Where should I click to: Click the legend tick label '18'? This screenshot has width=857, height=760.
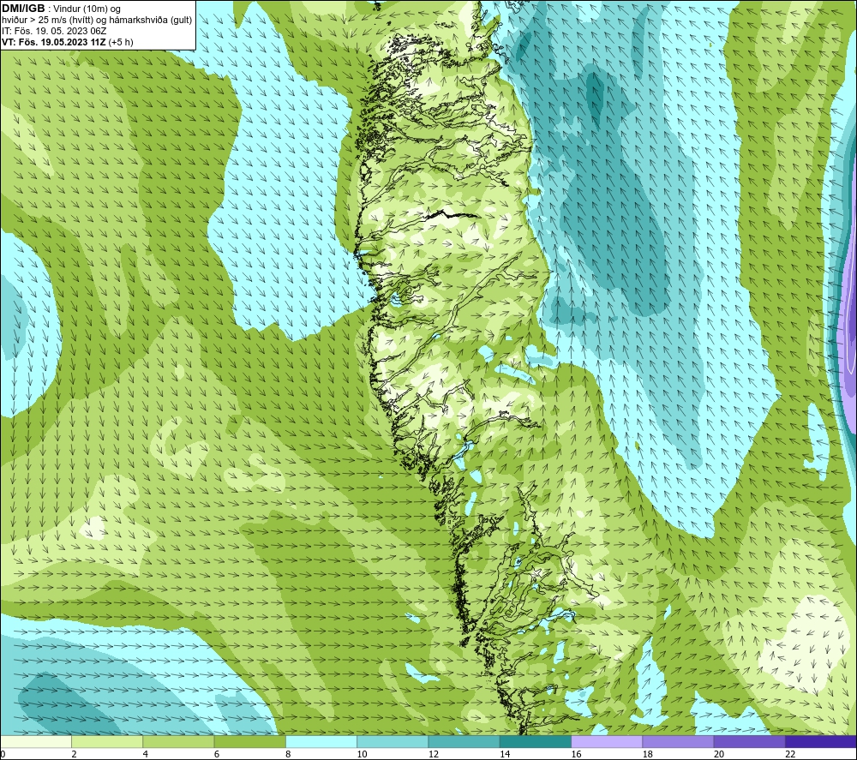[x=647, y=755]
